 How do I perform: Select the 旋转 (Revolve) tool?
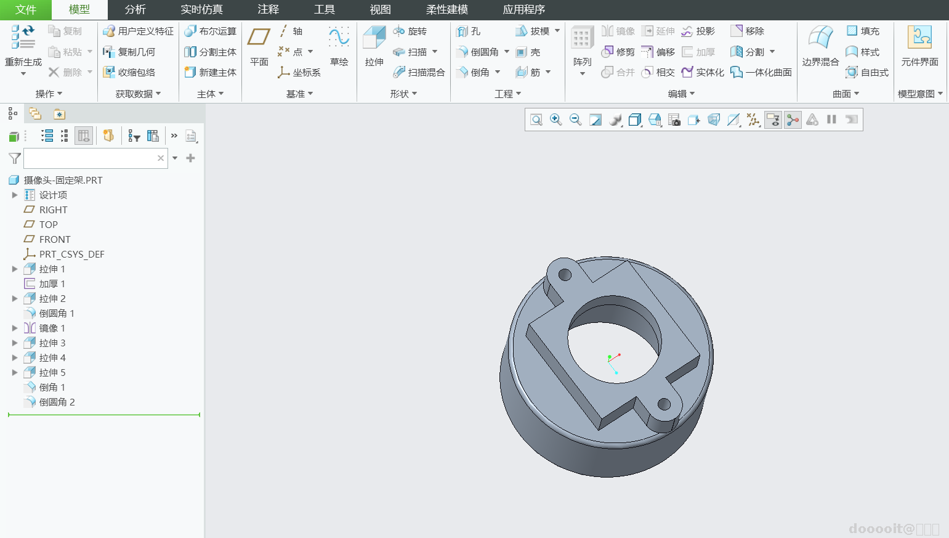(410, 31)
